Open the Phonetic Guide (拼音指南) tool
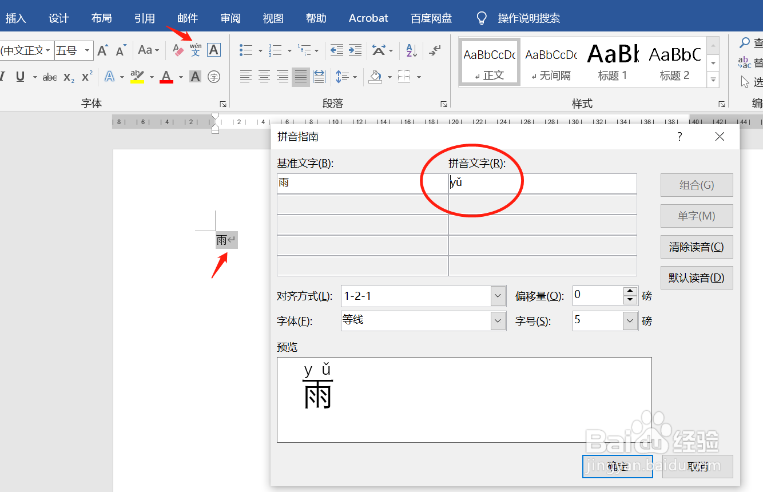This screenshot has height=492, width=763. [196, 49]
